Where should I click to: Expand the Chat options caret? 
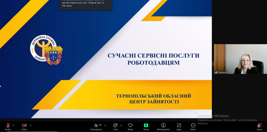pyautogui.click(x=121, y=126)
